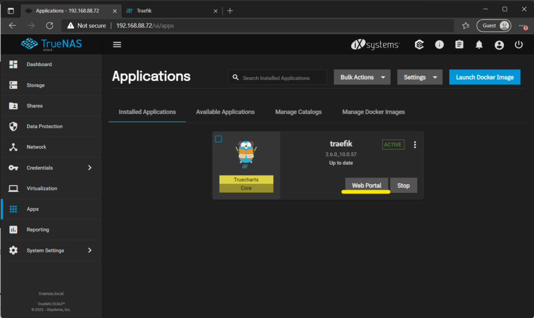Screen dimensions: 534x318
Task: Click browser refresh icon
Action: [50, 26]
